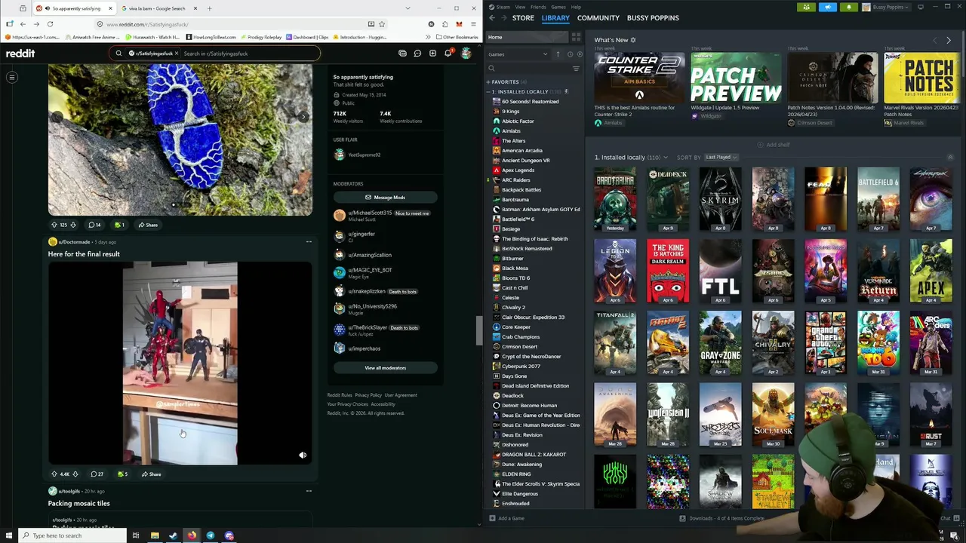
Task: Show next image in the blue stone gallery
Action: [303, 117]
